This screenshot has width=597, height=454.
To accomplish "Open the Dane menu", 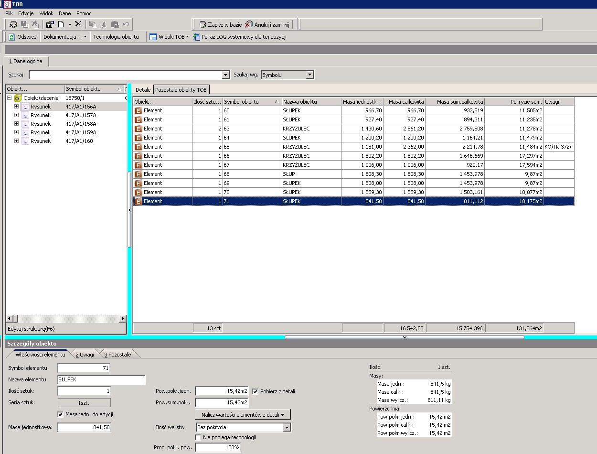I will [64, 13].
